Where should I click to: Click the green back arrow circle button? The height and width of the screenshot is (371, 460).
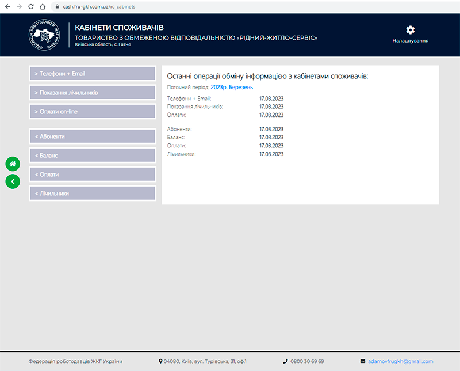pyautogui.click(x=13, y=181)
